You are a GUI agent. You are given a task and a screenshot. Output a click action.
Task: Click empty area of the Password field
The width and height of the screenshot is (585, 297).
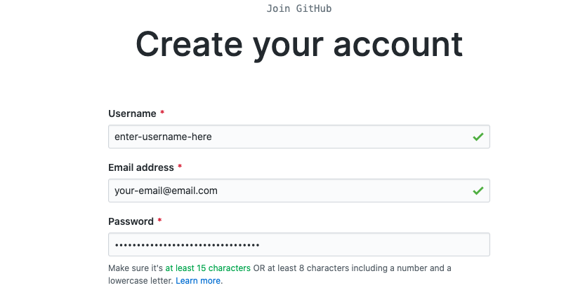tap(372, 244)
